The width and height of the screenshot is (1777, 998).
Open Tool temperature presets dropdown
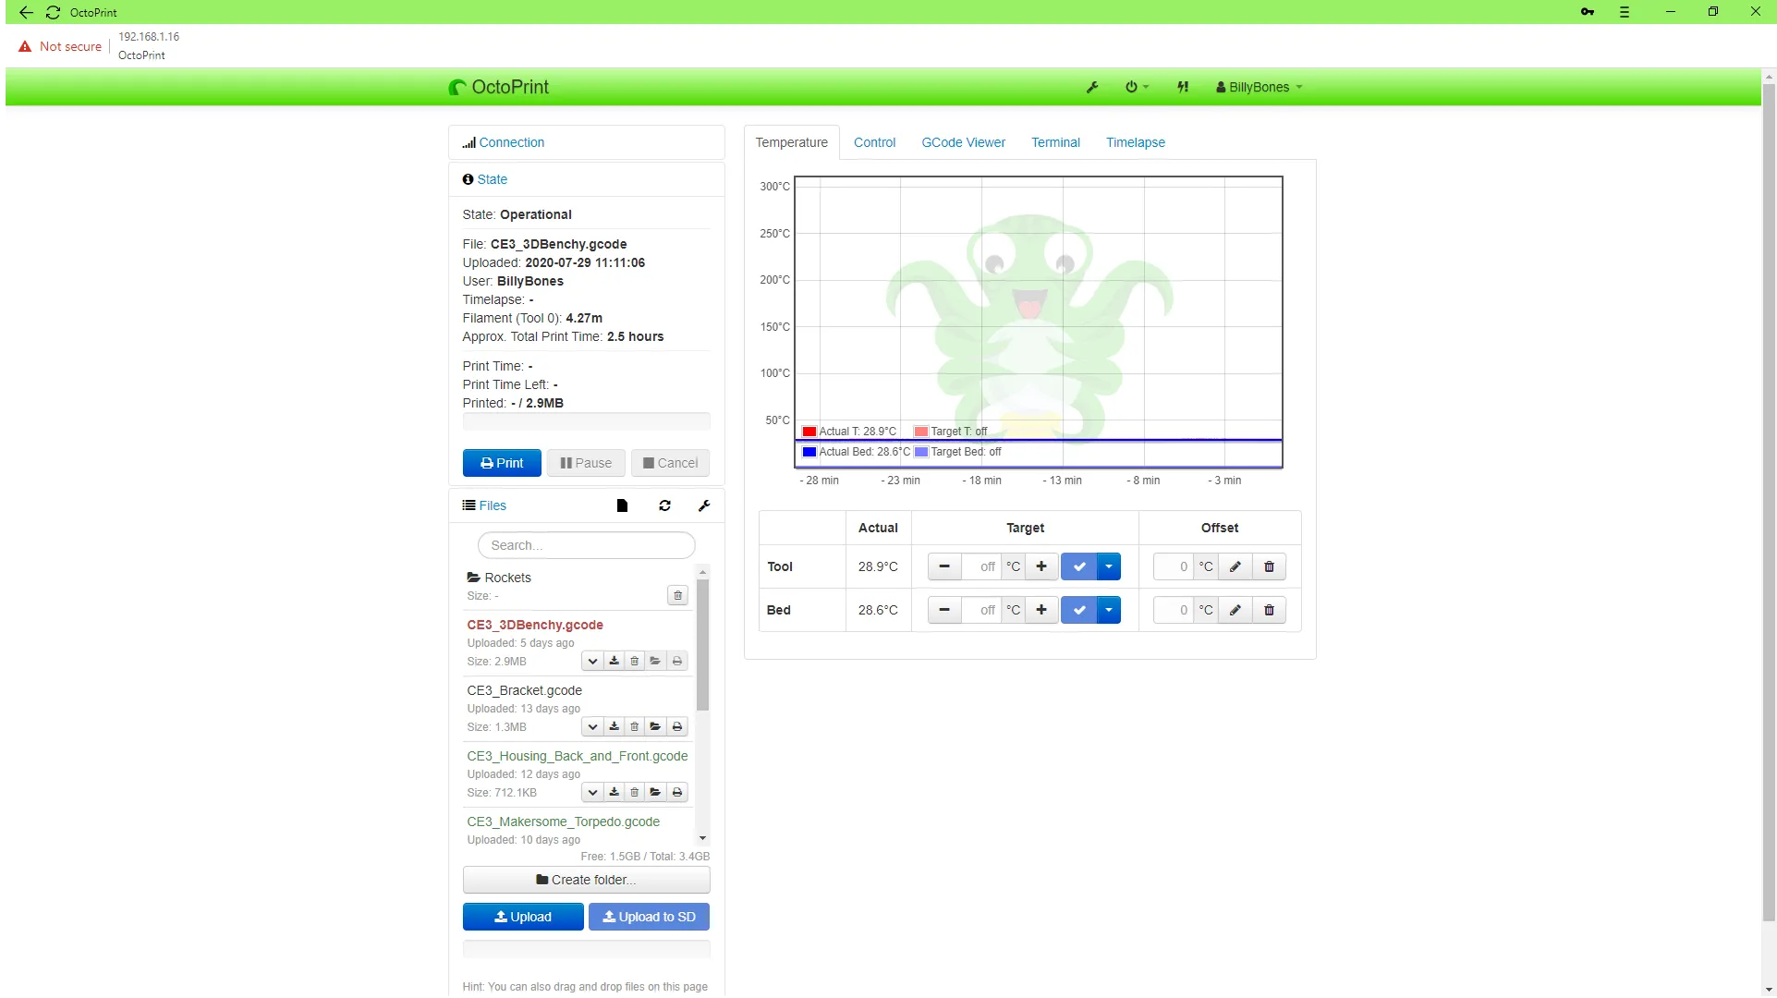click(1109, 566)
